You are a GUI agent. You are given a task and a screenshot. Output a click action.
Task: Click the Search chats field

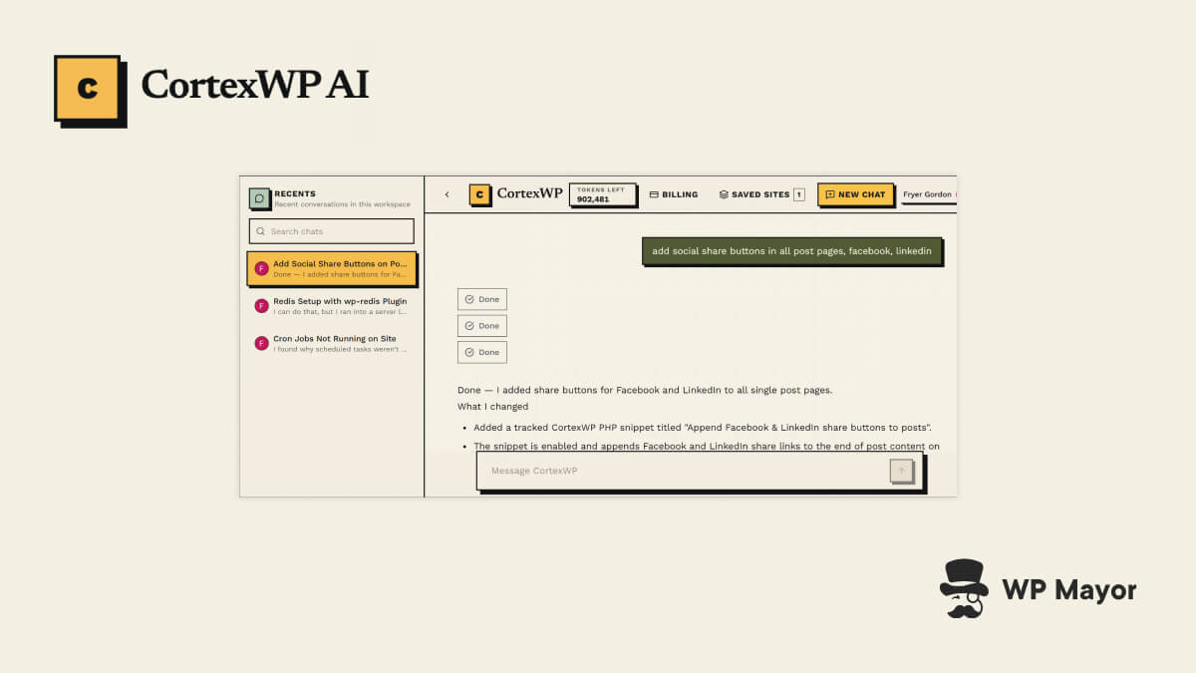click(x=331, y=231)
